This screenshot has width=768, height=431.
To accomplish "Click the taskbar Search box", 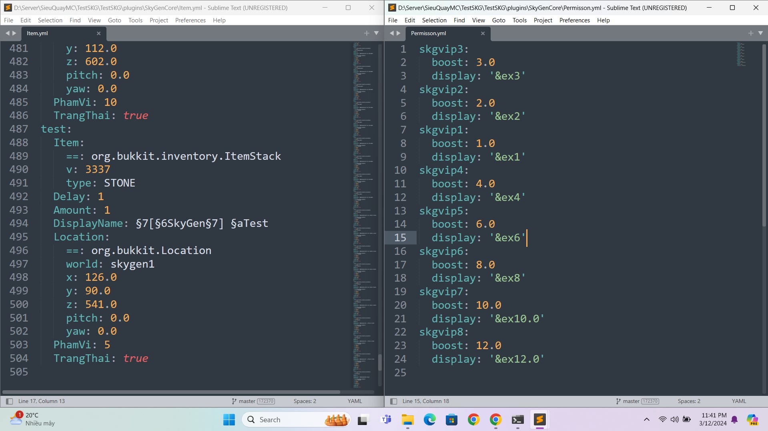I will pos(296,420).
